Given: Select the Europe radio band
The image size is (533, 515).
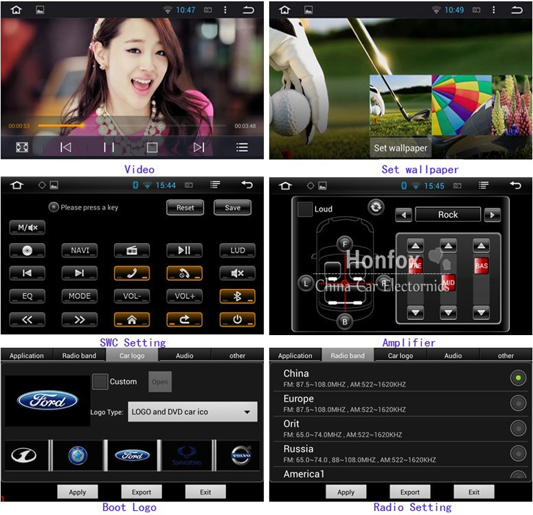Looking at the screenshot, I should (518, 403).
